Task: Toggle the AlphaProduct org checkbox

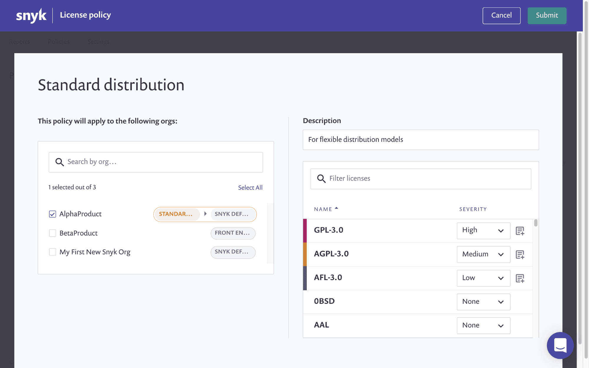Action: tap(52, 214)
